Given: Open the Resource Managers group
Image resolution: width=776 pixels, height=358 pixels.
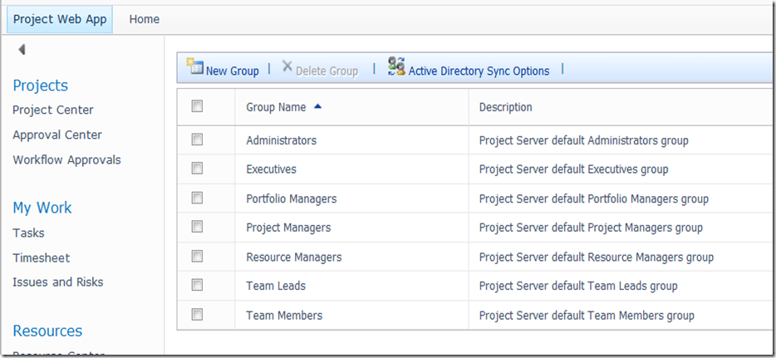Looking at the screenshot, I should 294,257.
